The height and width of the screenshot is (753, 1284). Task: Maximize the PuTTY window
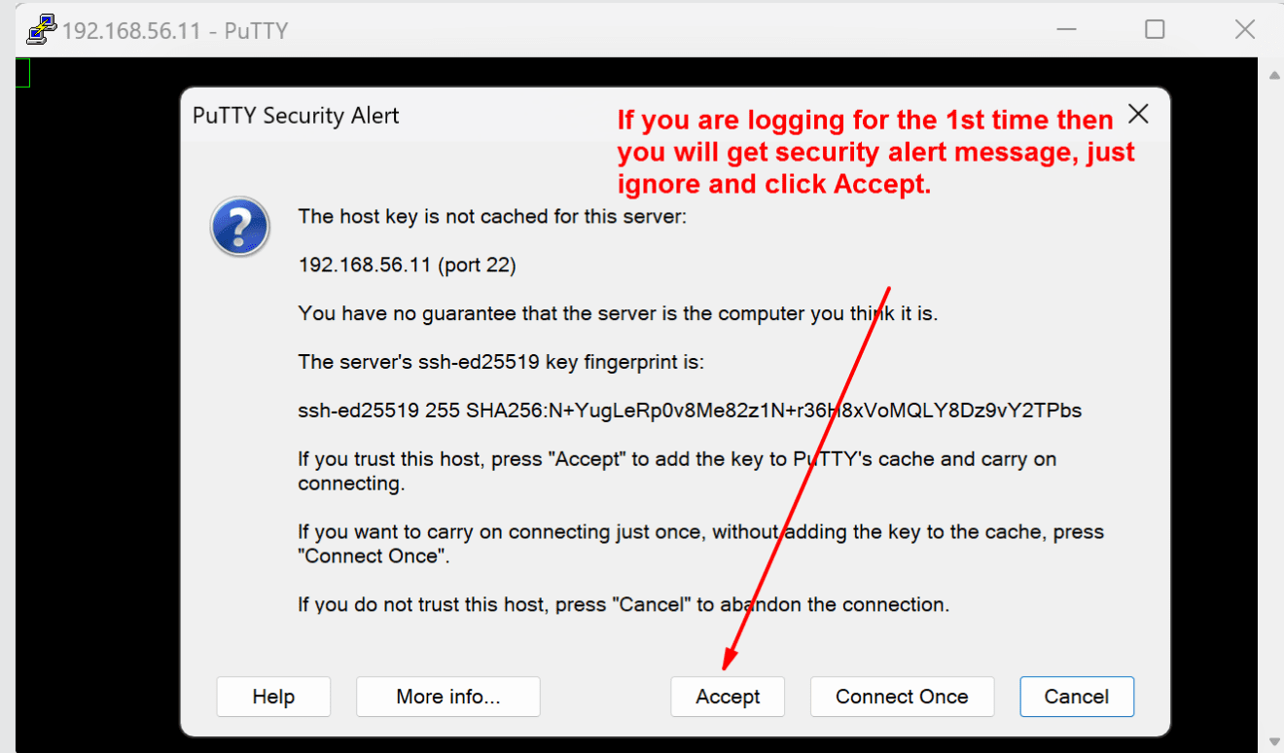(1154, 29)
